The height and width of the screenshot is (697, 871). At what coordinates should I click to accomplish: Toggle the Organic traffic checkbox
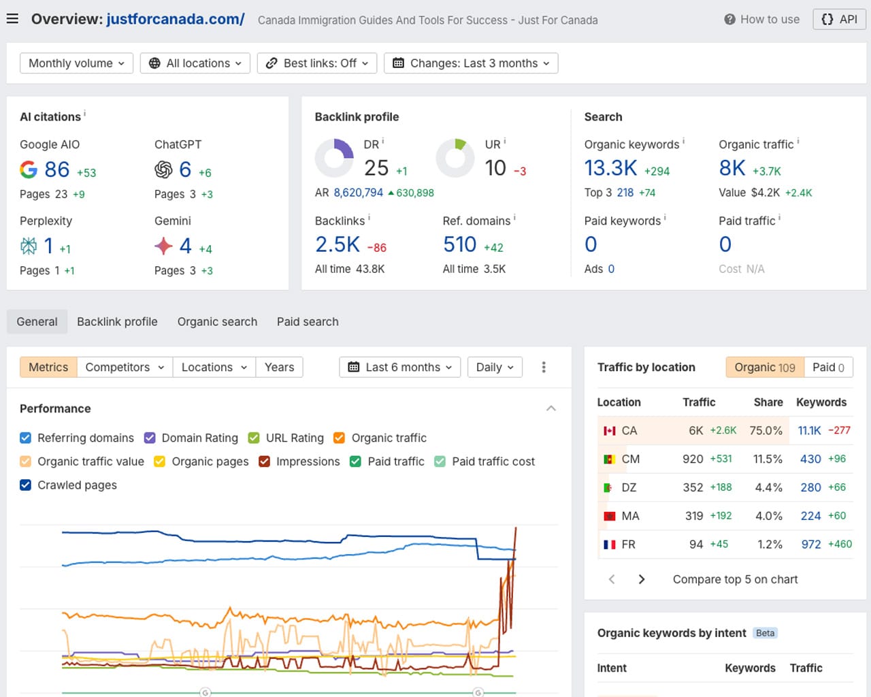coord(339,438)
